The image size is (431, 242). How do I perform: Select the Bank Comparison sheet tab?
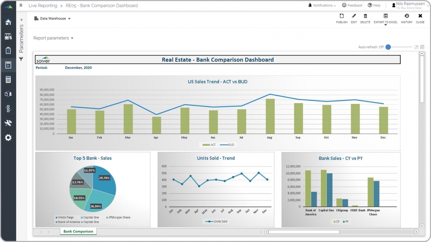point(78,232)
